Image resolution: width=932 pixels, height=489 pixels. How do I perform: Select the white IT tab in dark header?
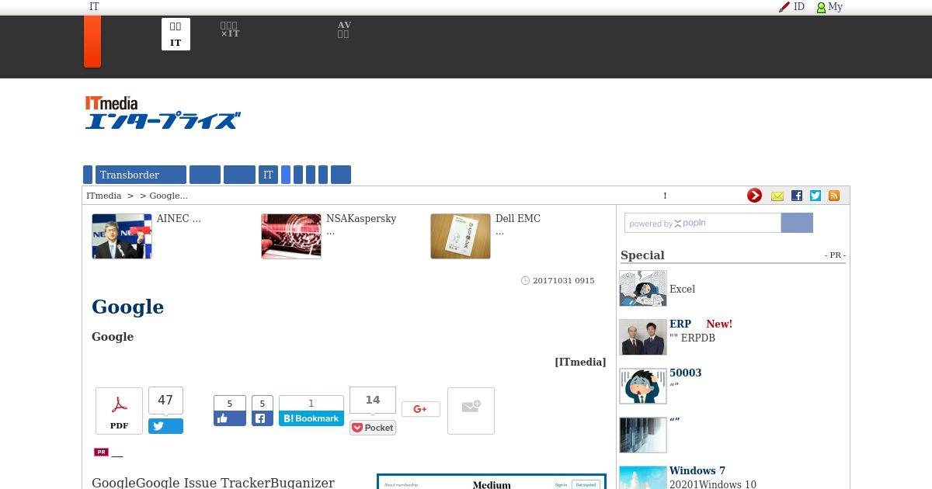click(176, 34)
